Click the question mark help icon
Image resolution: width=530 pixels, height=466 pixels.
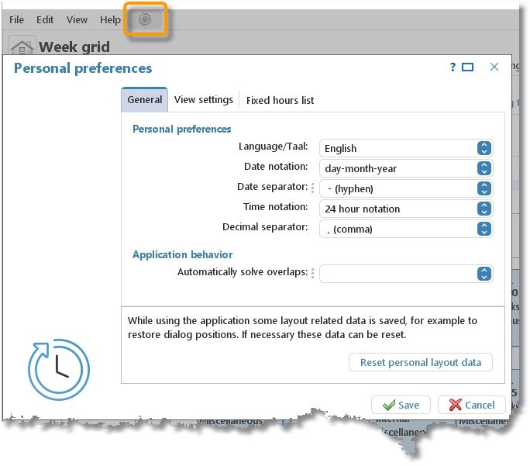(x=453, y=67)
